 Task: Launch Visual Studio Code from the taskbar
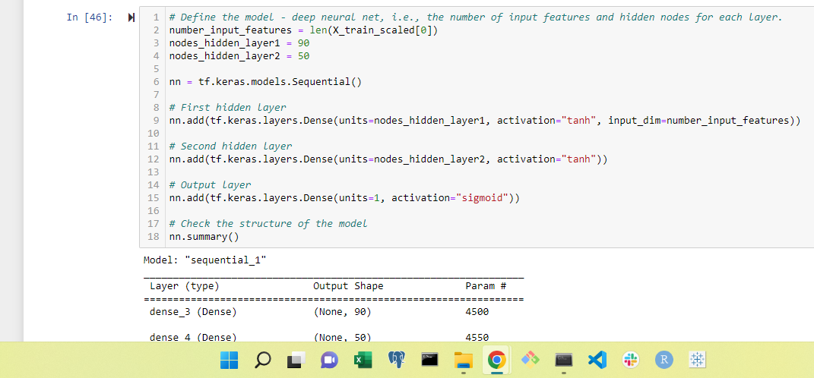[x=597, y=359]
